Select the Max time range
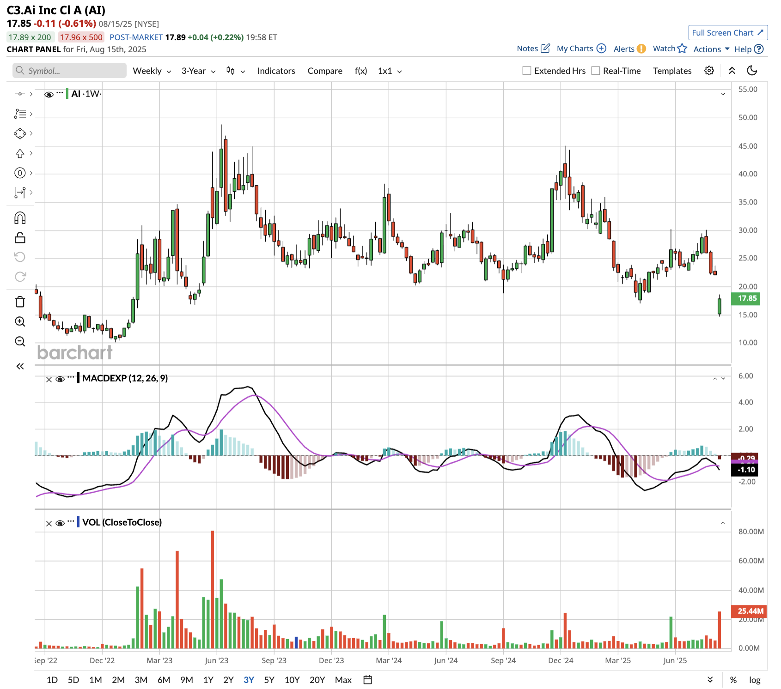 click(x=343, y=680)
